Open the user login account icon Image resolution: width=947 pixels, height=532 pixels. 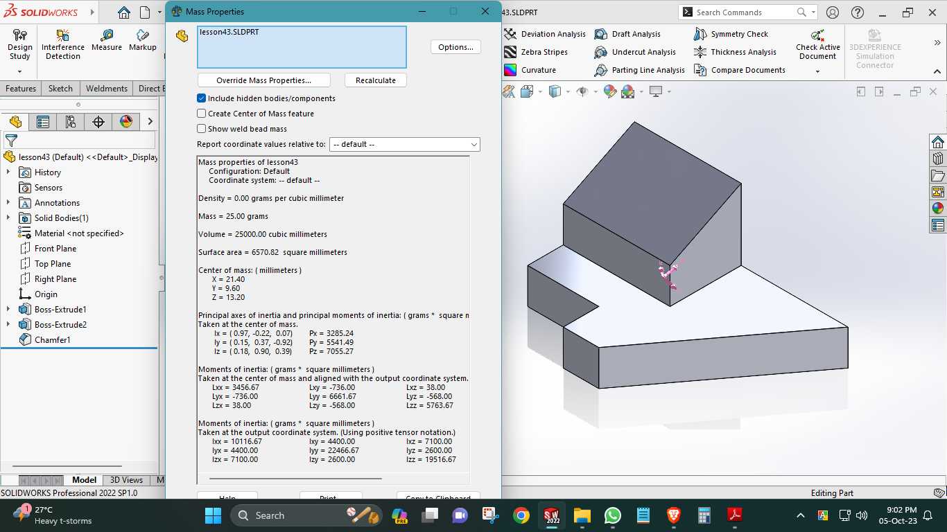coord(833,12)
